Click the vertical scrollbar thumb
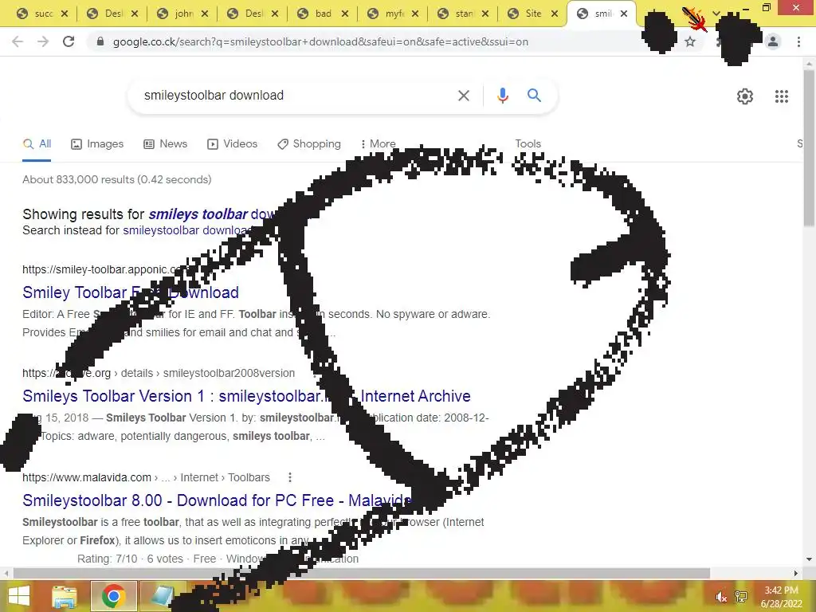Image resolution: width=816 pixels, height=612 pixels. coord(809,148)
